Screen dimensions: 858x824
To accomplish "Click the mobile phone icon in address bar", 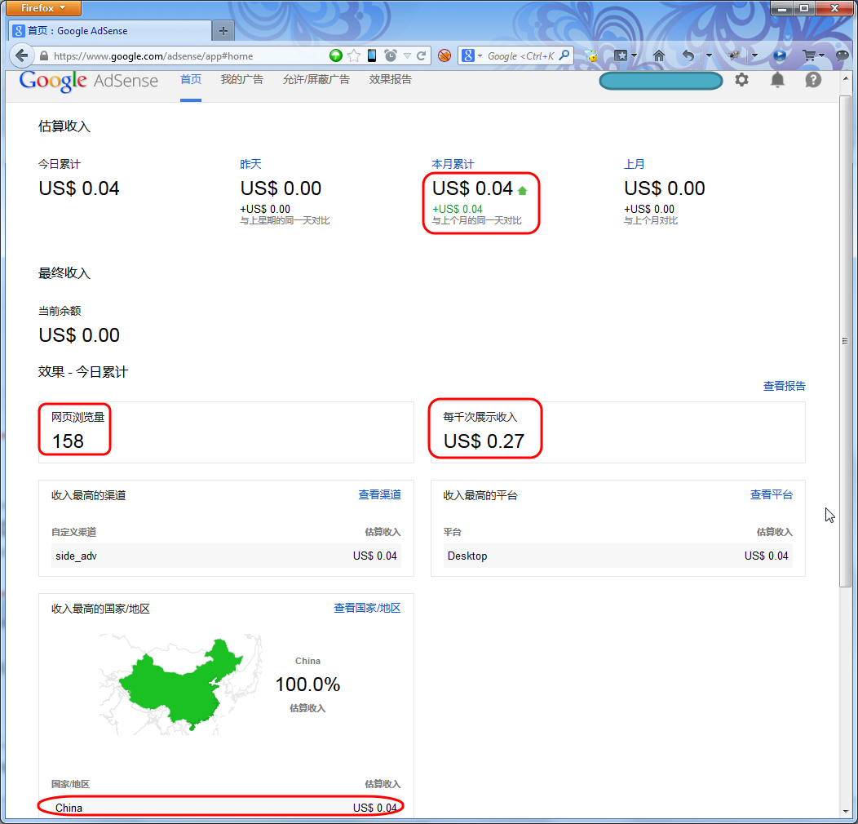I will [372, 55].
